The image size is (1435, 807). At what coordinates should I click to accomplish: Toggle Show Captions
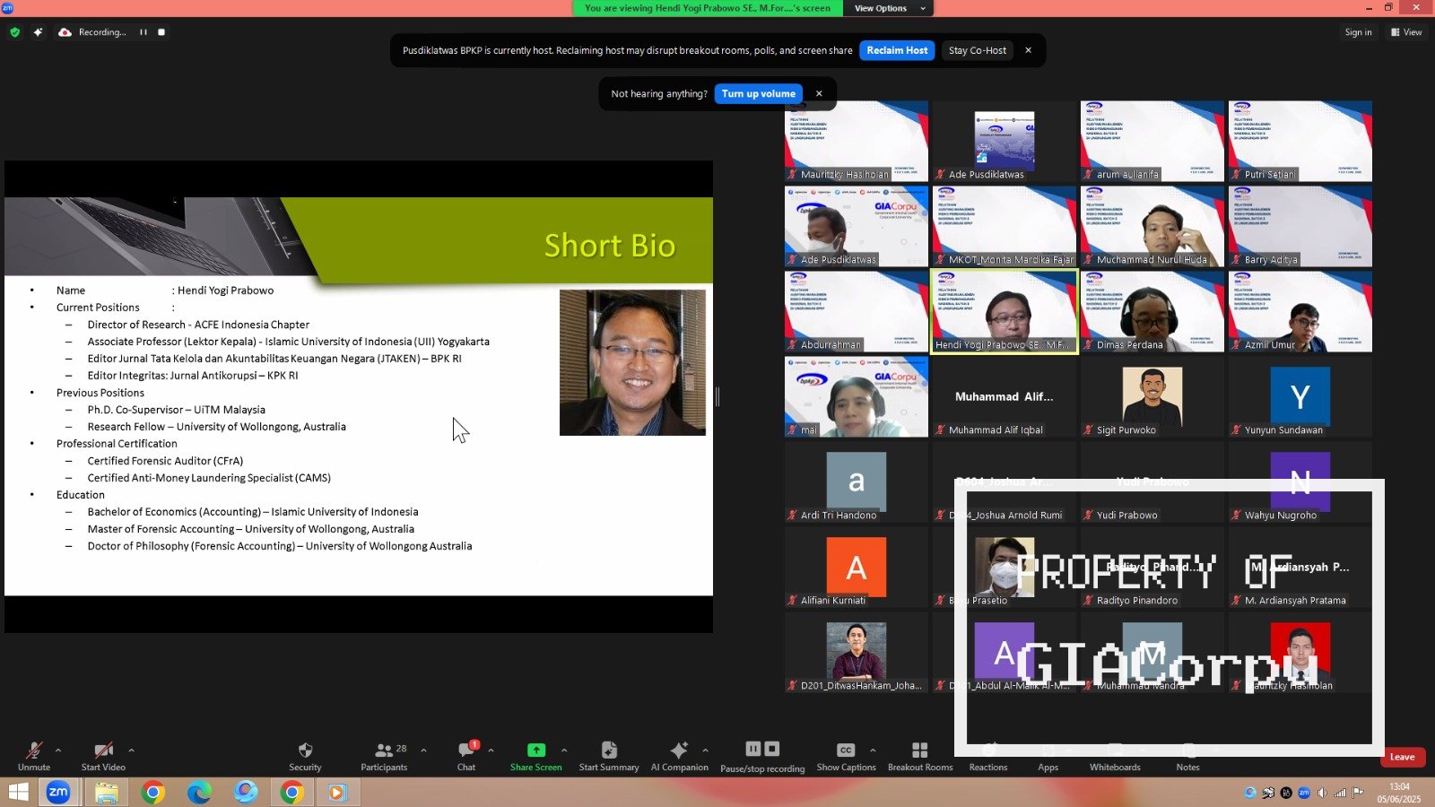pos(846,751)
